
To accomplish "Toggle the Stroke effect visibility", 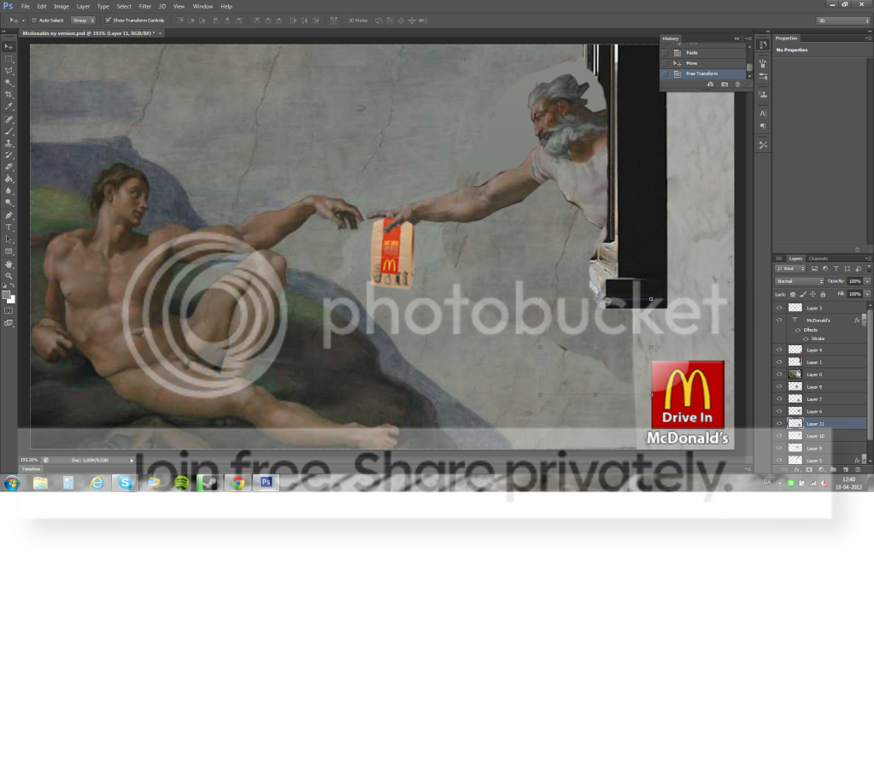I will pos(805,338).
